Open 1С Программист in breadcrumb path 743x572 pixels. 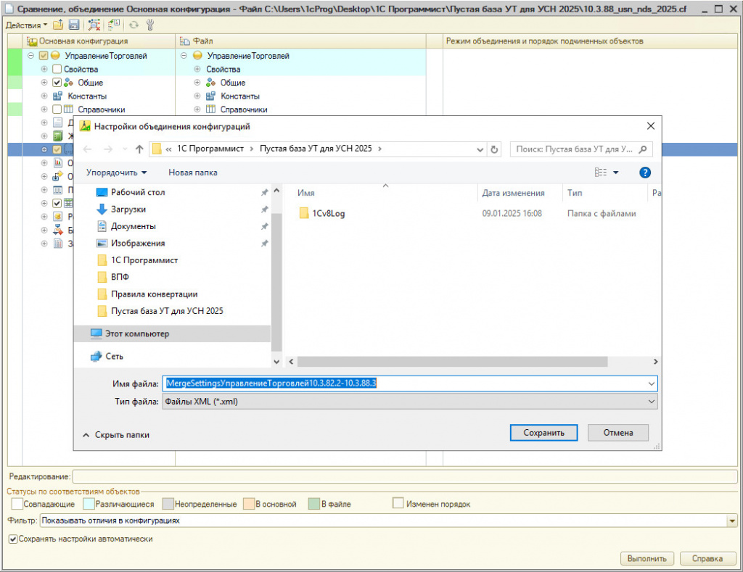pos(210,149)
